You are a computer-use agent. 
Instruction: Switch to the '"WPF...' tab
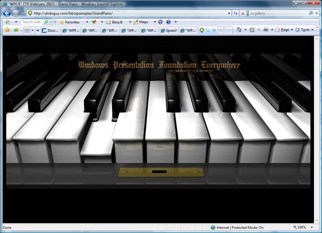point(70,30)
